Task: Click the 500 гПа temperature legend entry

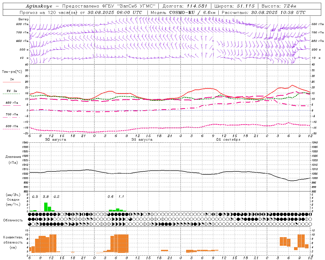Action: tap(12, 126)
